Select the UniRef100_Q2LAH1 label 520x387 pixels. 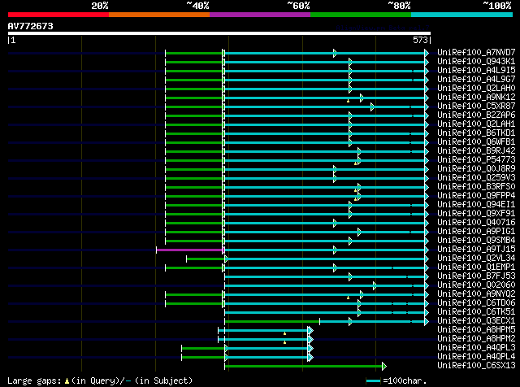coord(476,124)
